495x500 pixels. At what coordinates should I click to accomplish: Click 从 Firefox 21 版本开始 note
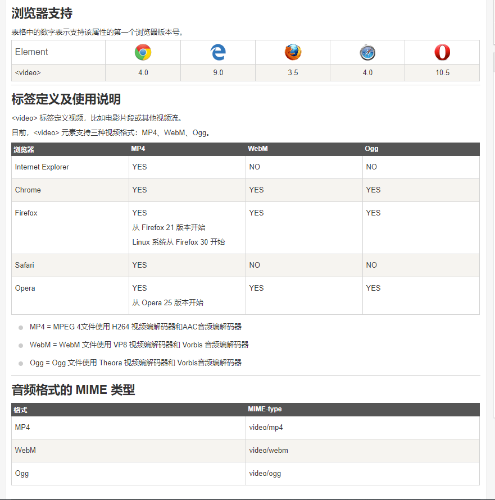click(x=169, y=228)
